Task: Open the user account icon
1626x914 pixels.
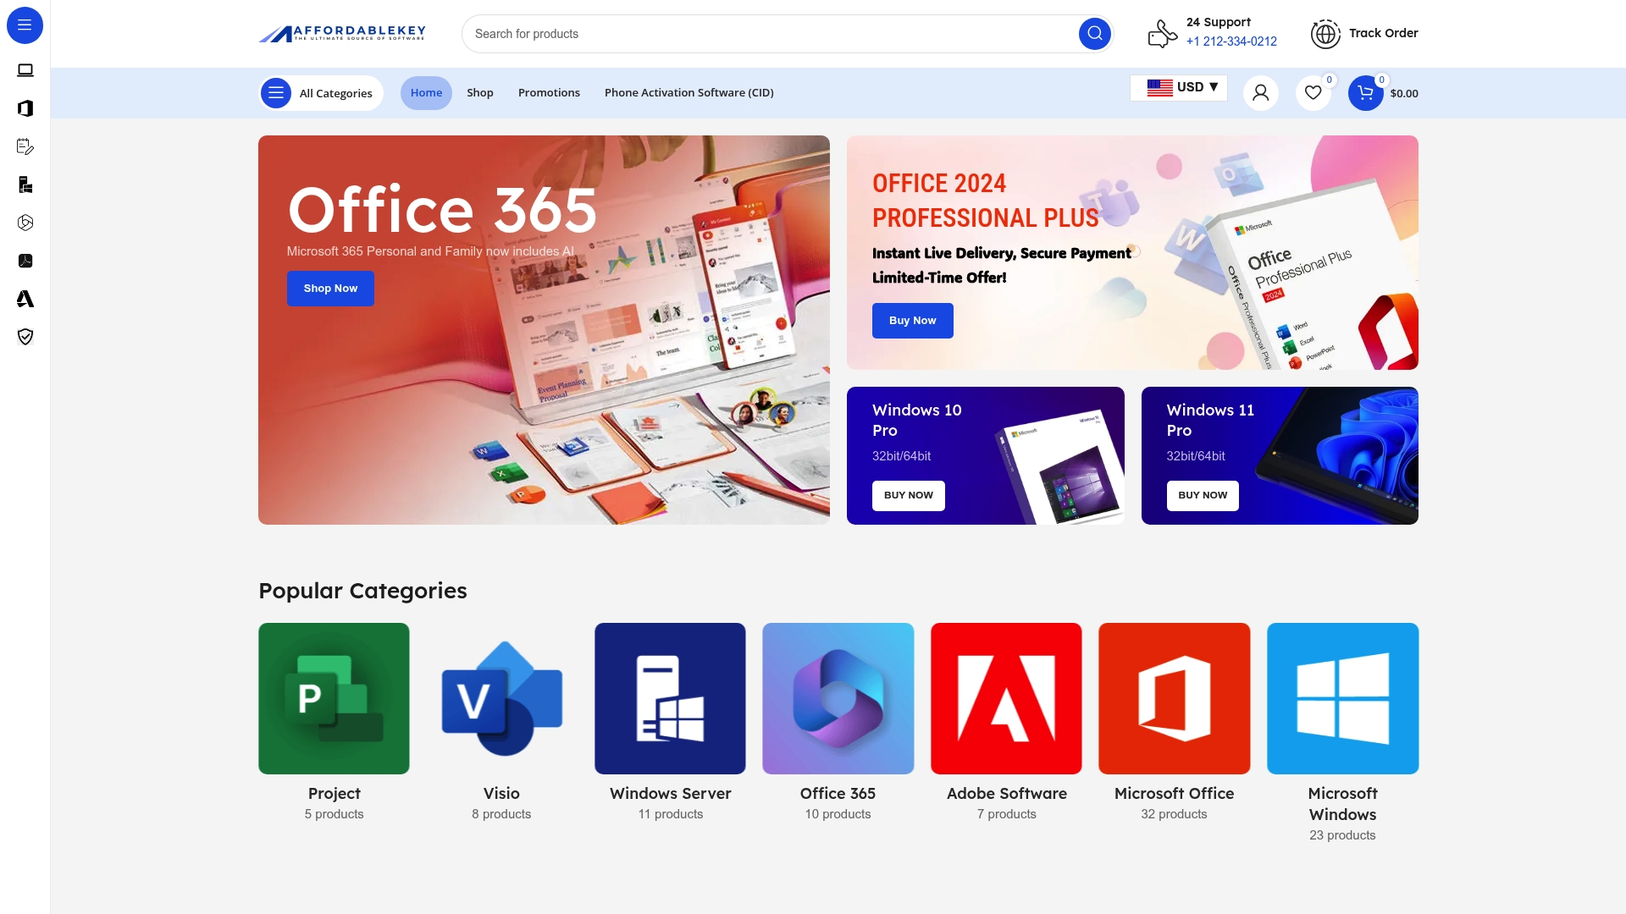Action: click(1260, 92)
